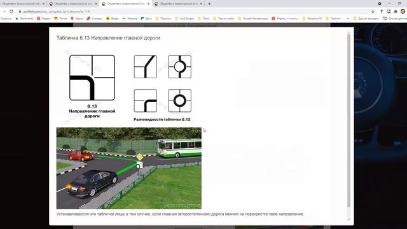Open the Сервисы apps bookmark
The height and width of the screenshot is (229, 407).
(6, 18)
